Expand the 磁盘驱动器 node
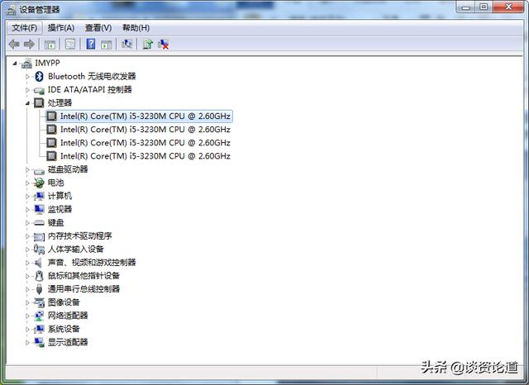Screen dimensions: 529x385 coord(27,170)
